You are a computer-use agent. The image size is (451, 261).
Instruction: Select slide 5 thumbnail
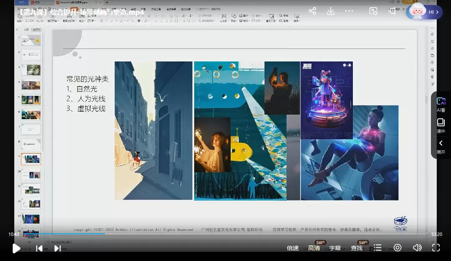click(x=31, y=100)
